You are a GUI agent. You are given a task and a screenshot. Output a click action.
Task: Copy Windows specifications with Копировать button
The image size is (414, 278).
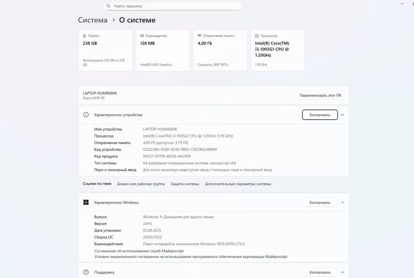click(x=320, y=202)
